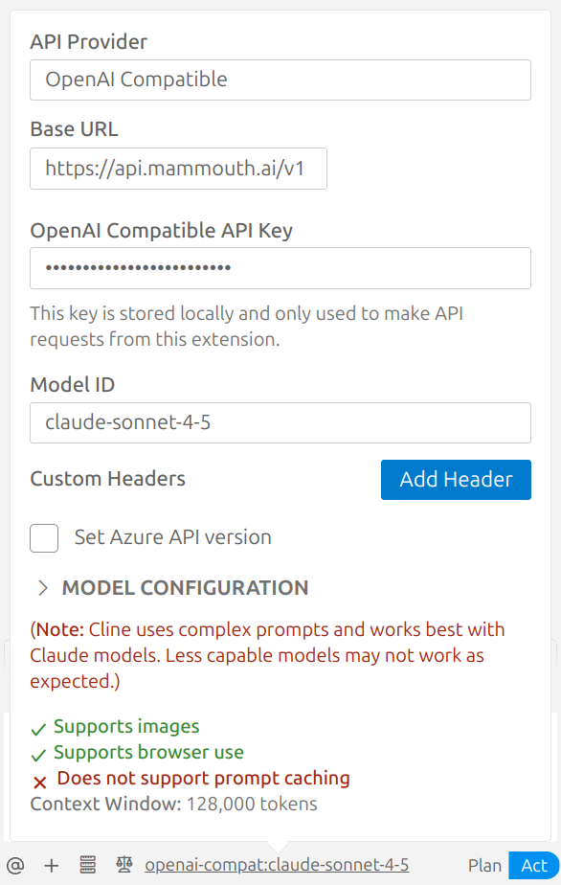561x885 pixels.
Task: Click the red X beside prompt caching
Action: click(x=38, y=779)
